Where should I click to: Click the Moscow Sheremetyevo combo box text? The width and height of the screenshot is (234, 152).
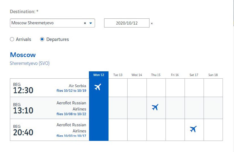[32, 23]
